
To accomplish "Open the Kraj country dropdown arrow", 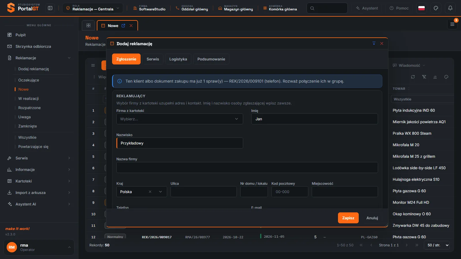I will coord(160,192).
